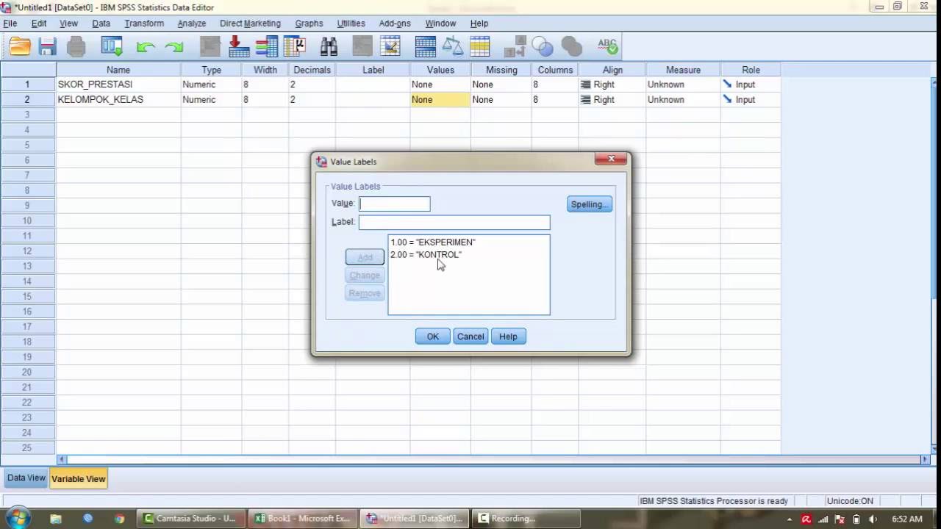The height and width of the screenshot is (529, 941).
Task: Click the volume speaker tray icon
Action: [x=873, y=519]
